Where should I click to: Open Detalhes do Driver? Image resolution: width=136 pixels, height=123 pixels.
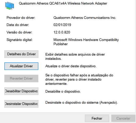[21, 54]
